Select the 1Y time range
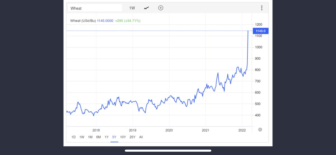Viewport: 336px width, 155px height. tap(106, 137)
